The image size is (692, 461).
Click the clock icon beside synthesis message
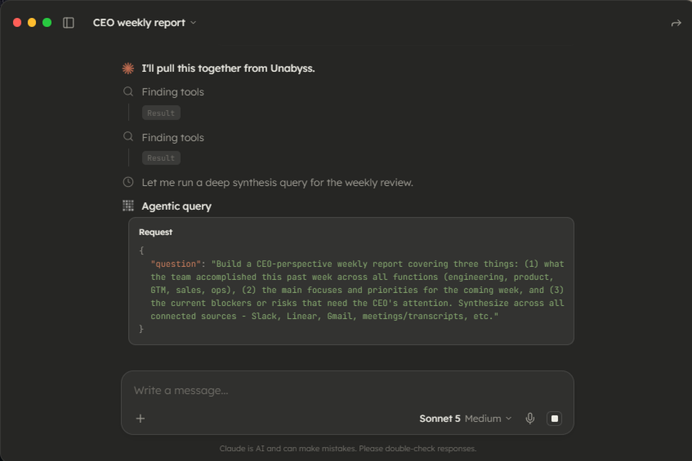[x=128, y=182]
